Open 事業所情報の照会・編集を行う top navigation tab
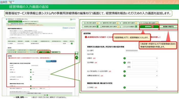The width and height of the screenshot is (179, 99). pyautogui.click(x=15, y=21)
